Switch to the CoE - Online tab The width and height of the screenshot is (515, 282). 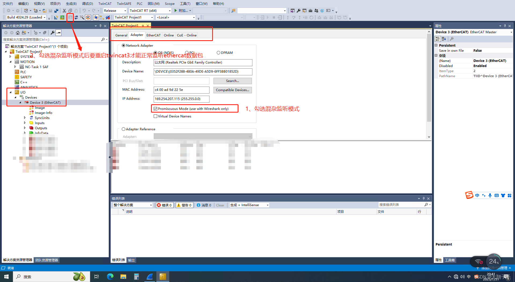187,35
